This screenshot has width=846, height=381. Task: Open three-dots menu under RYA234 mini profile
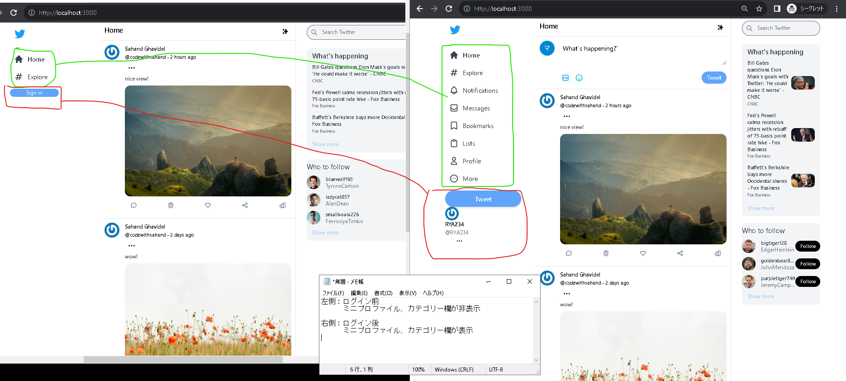[x=459, y=241]
